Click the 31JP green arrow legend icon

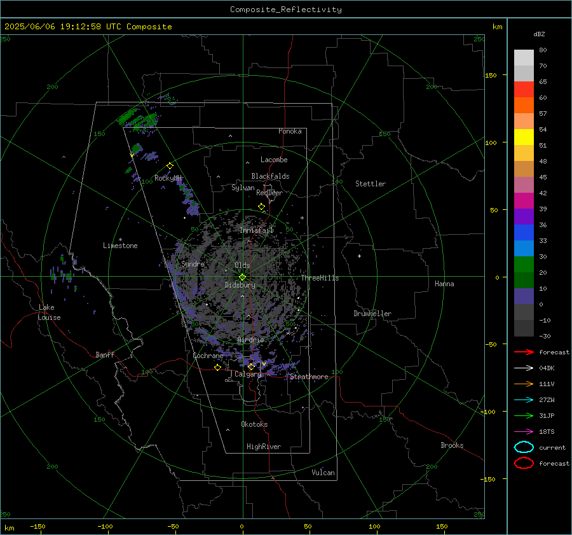coord(524,415)
